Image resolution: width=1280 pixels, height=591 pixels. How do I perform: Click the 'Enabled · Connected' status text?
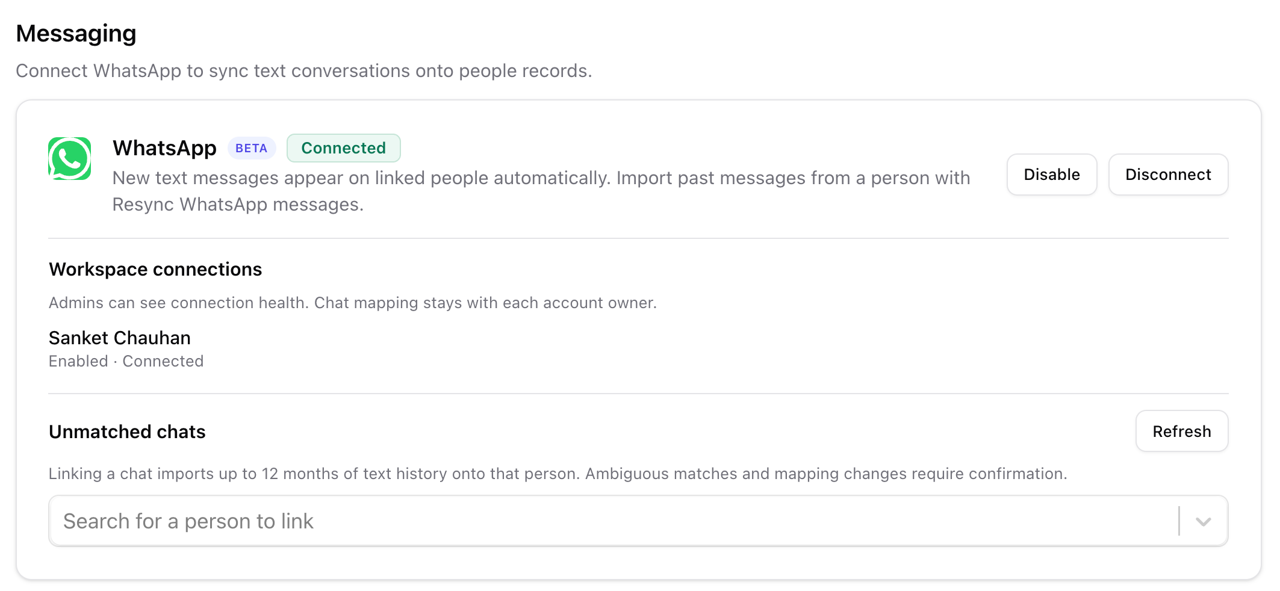(126, 361)
